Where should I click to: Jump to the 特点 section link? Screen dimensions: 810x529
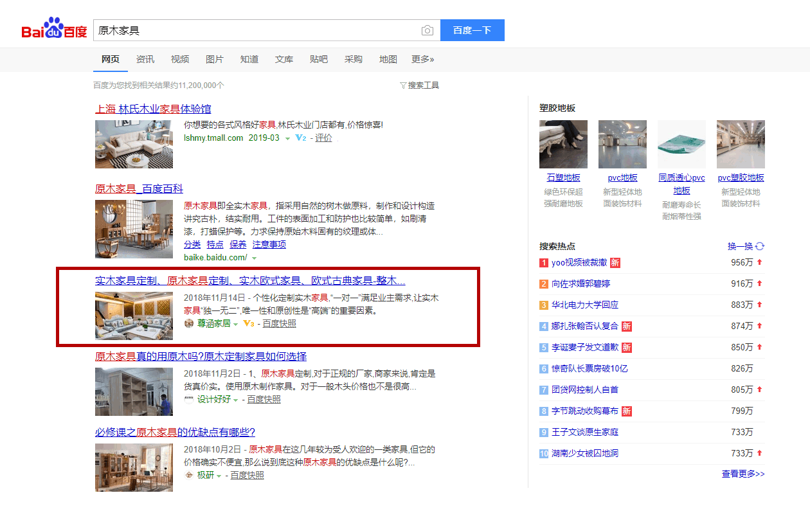tap(215, 244)
